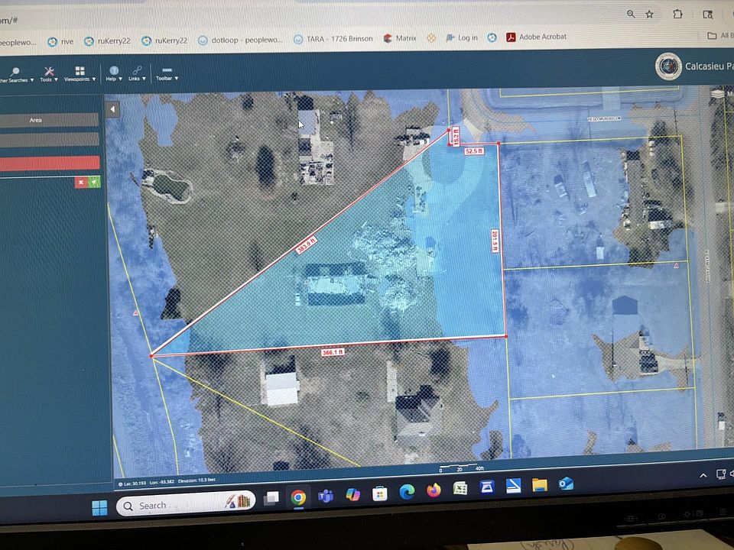Expand the Other Searches dropdown arrow

click(32, 80)
